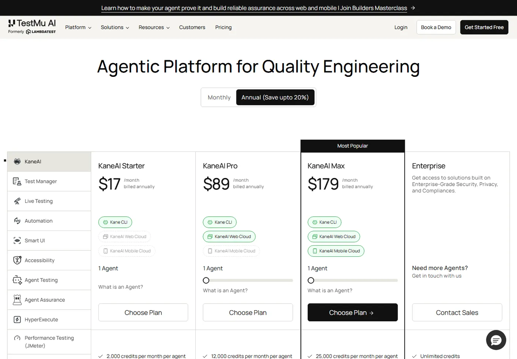This screenshot has width=517, height=359.
Task: Expand the Resources dropdown menu
Action: [x=154, y=27]
